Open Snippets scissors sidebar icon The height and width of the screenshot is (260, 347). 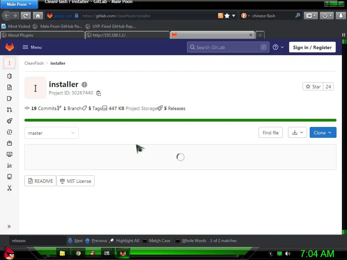(9, 188)
